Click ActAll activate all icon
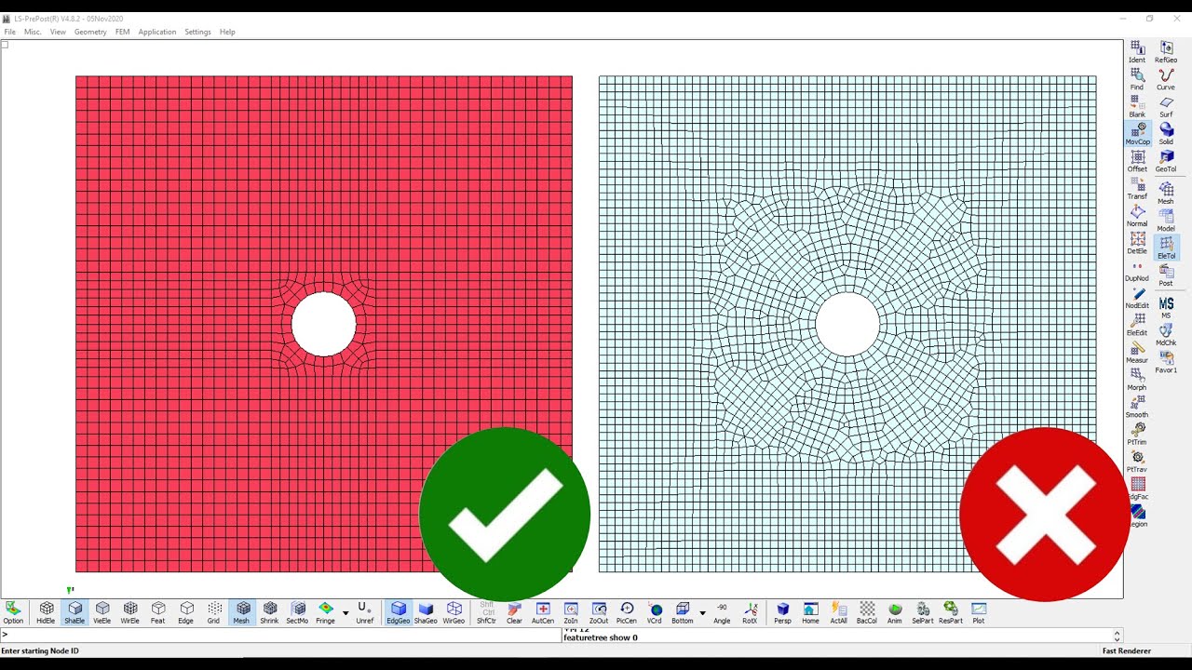The height and width of the screenshot is (670, 1192). (x=838, y=612)
